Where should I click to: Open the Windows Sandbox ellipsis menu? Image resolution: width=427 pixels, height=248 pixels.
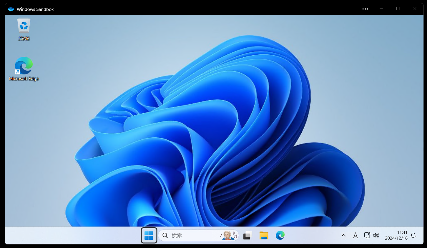[x=365, y=9]
